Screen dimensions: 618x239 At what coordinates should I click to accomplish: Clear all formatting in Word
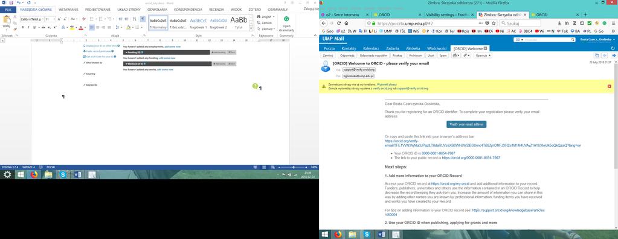pyautogui.click(x=83, y=19)
